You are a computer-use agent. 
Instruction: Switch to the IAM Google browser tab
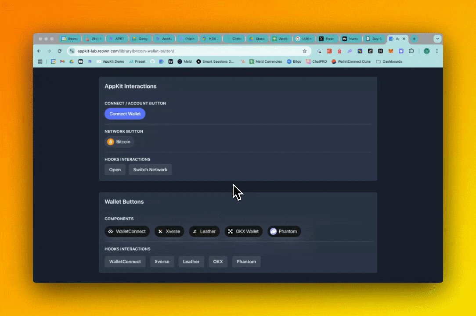[303, 39]
